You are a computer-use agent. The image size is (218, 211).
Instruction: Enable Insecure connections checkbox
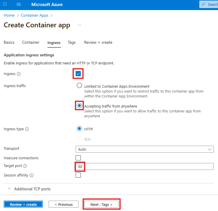[x=78, y=158]
